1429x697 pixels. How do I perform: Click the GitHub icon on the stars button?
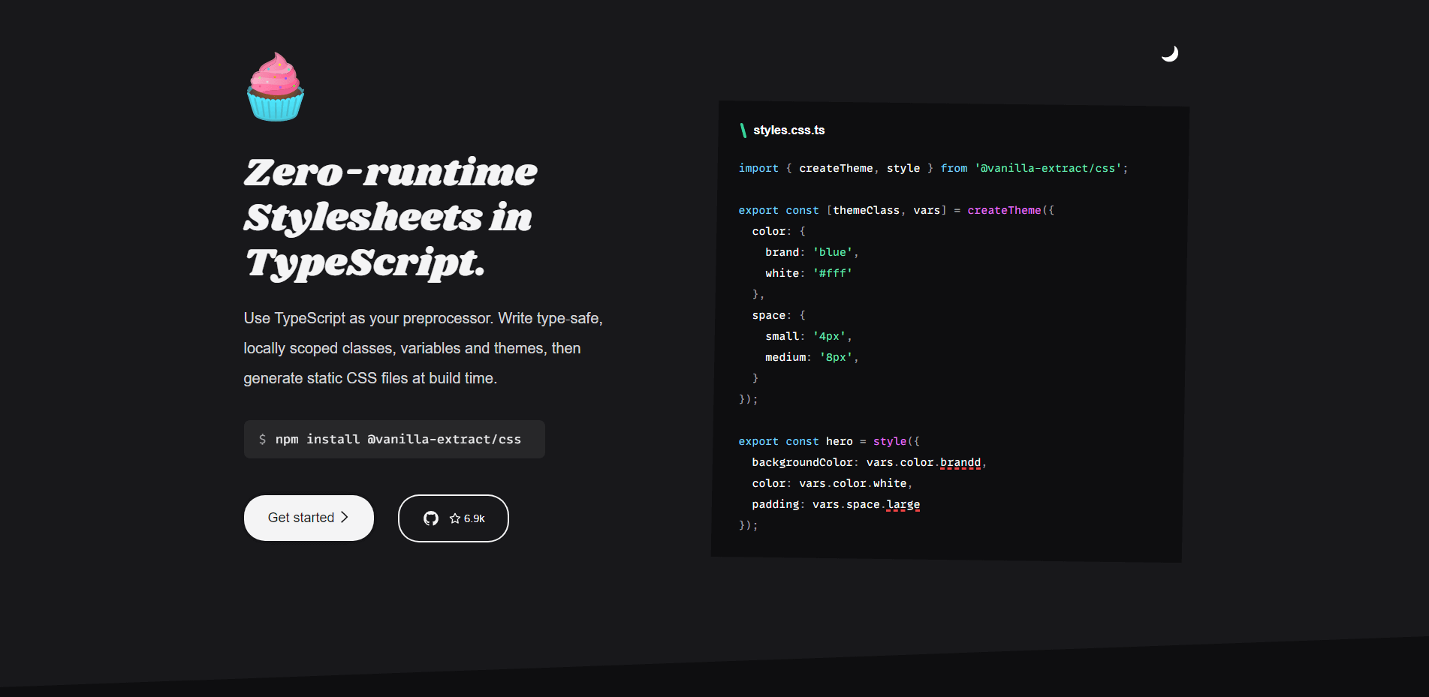(x=432, y=518)
